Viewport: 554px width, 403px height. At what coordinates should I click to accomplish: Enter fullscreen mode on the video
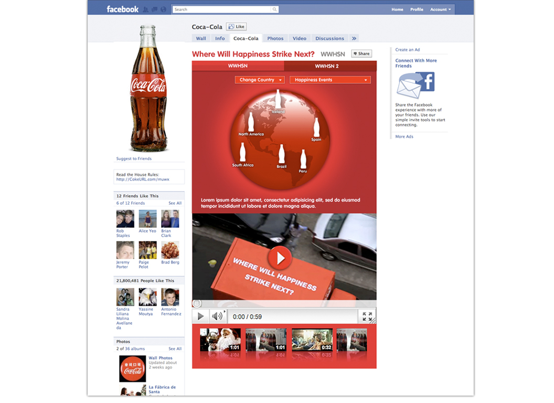coord(367,316)
